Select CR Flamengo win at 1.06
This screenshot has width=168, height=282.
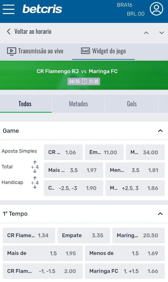point(63,152)
